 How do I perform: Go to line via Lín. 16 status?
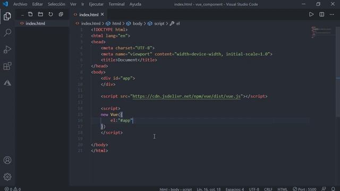[x=209, y=189]
